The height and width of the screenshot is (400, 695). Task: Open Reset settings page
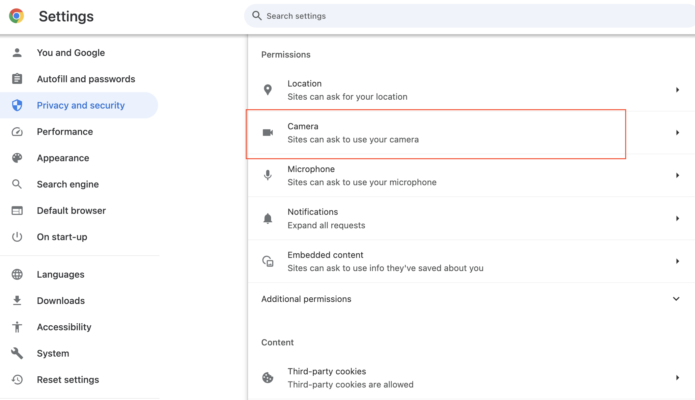tap(79, 380)
